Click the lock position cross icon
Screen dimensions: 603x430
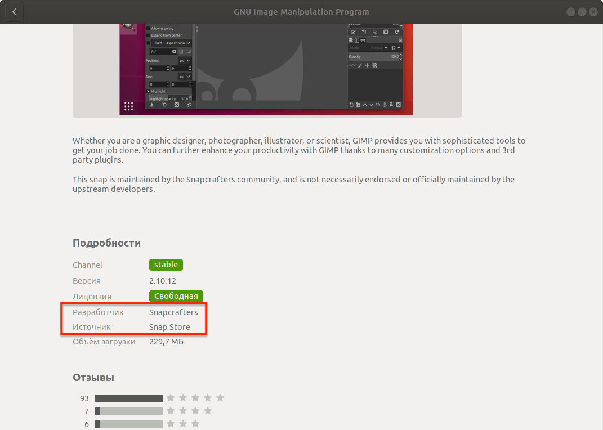tap(367, 65)
